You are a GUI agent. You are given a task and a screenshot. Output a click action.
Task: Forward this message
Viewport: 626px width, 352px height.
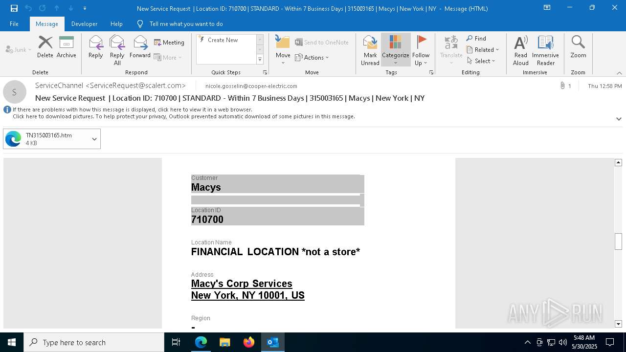coord(140,47)
